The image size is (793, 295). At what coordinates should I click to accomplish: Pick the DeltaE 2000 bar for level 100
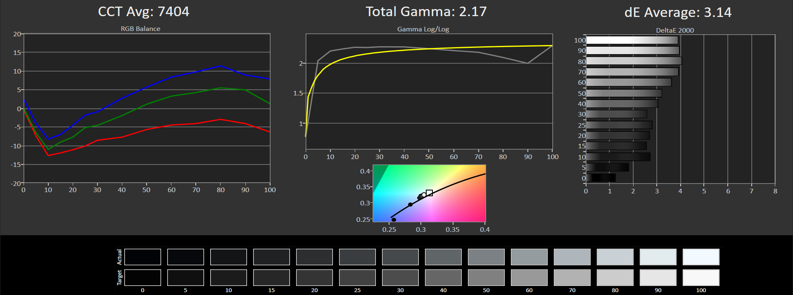click(x=632, y=40)
